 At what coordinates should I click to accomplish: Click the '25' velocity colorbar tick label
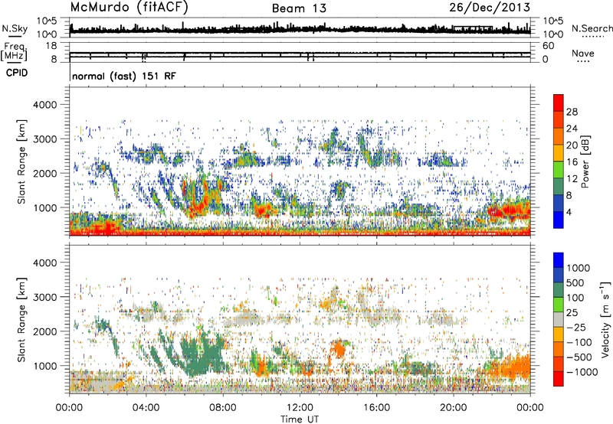[572, 312]
